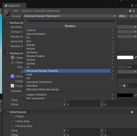Click the Occlusion Map texture thumbnail

click(x=12, y=86)
